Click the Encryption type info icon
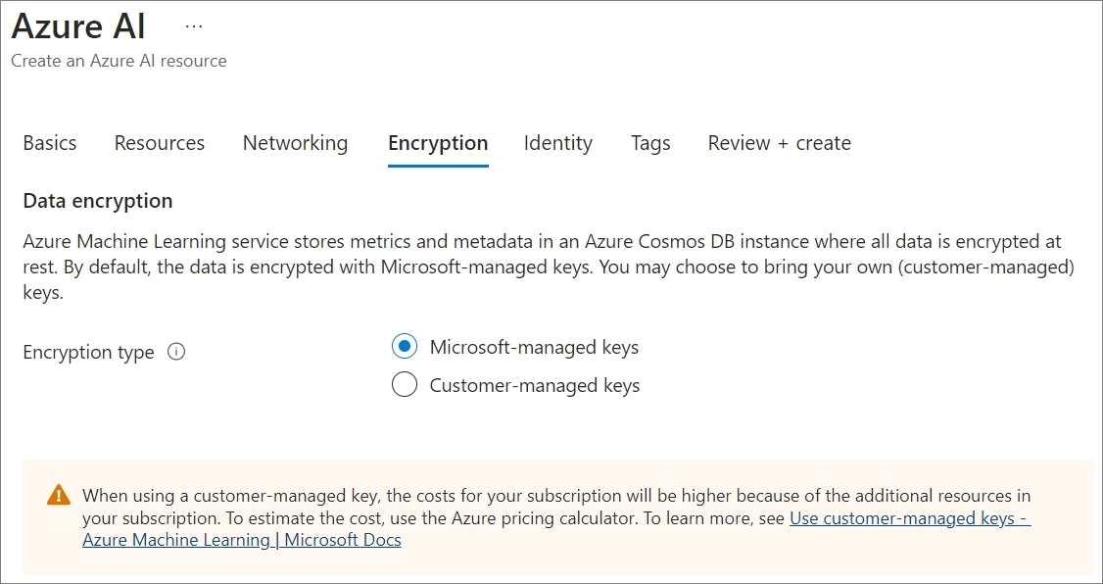The width and height of the screenshot is (1103, 584). (176, 352)
